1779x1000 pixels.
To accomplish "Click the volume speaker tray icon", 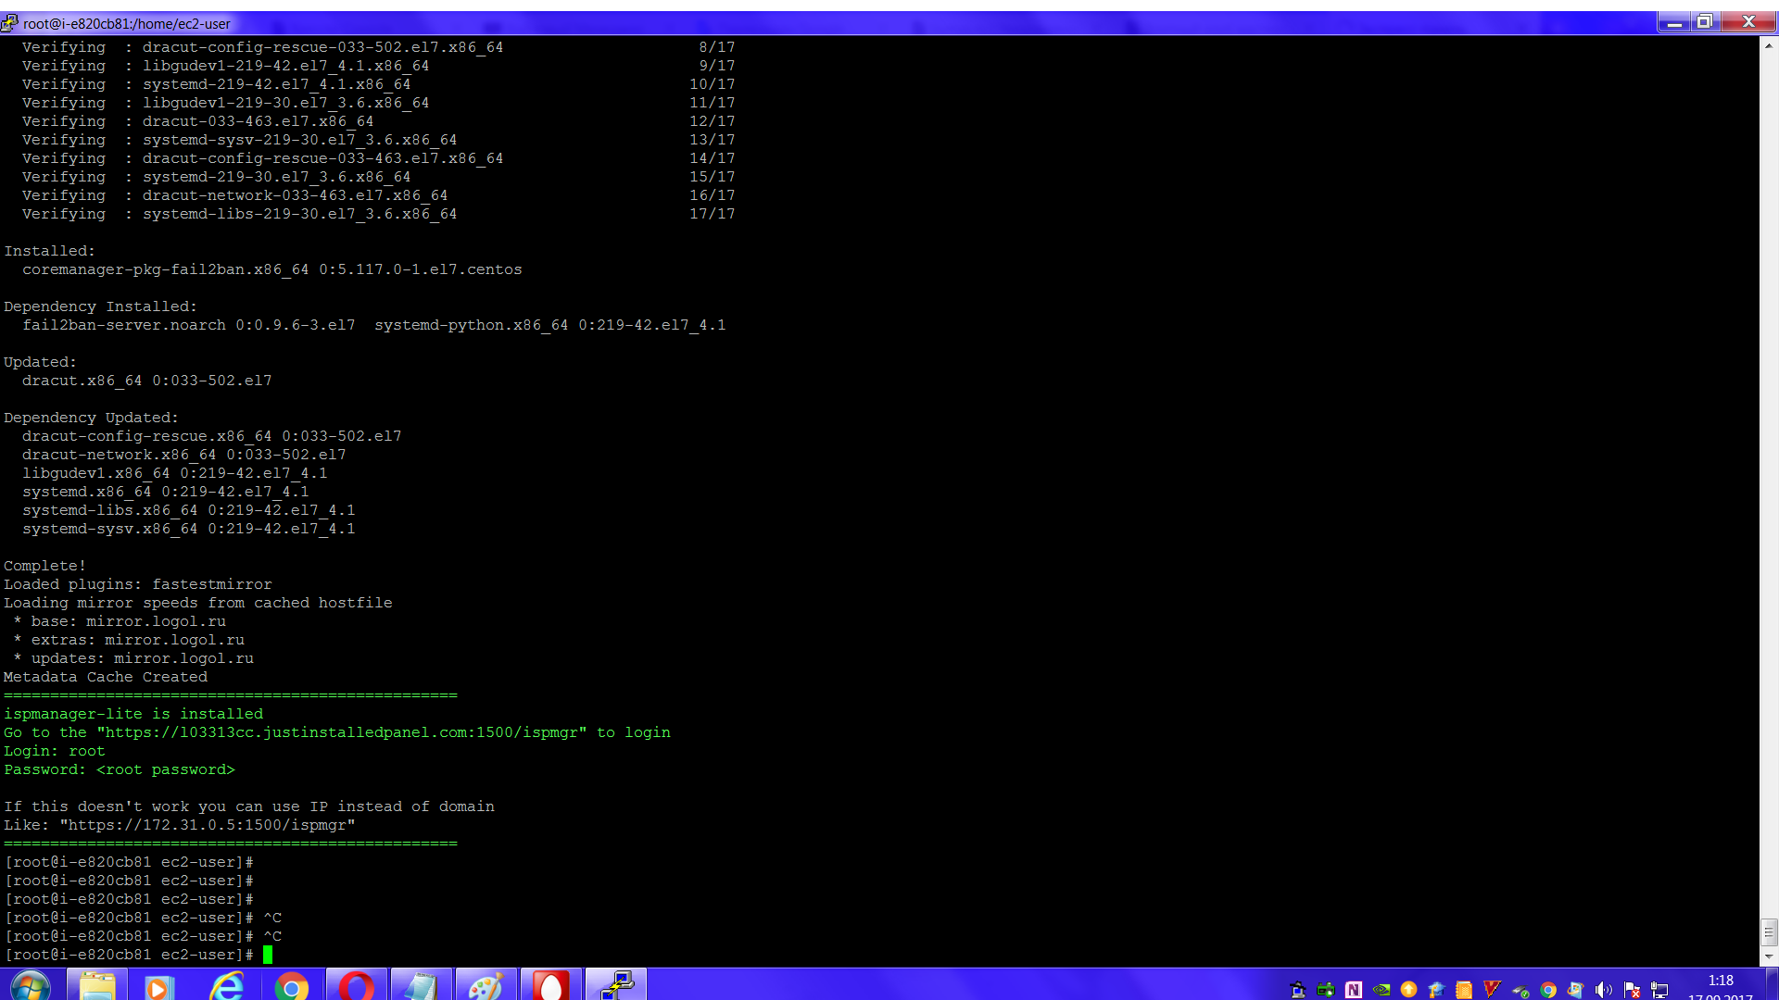I will [1604, 990].
